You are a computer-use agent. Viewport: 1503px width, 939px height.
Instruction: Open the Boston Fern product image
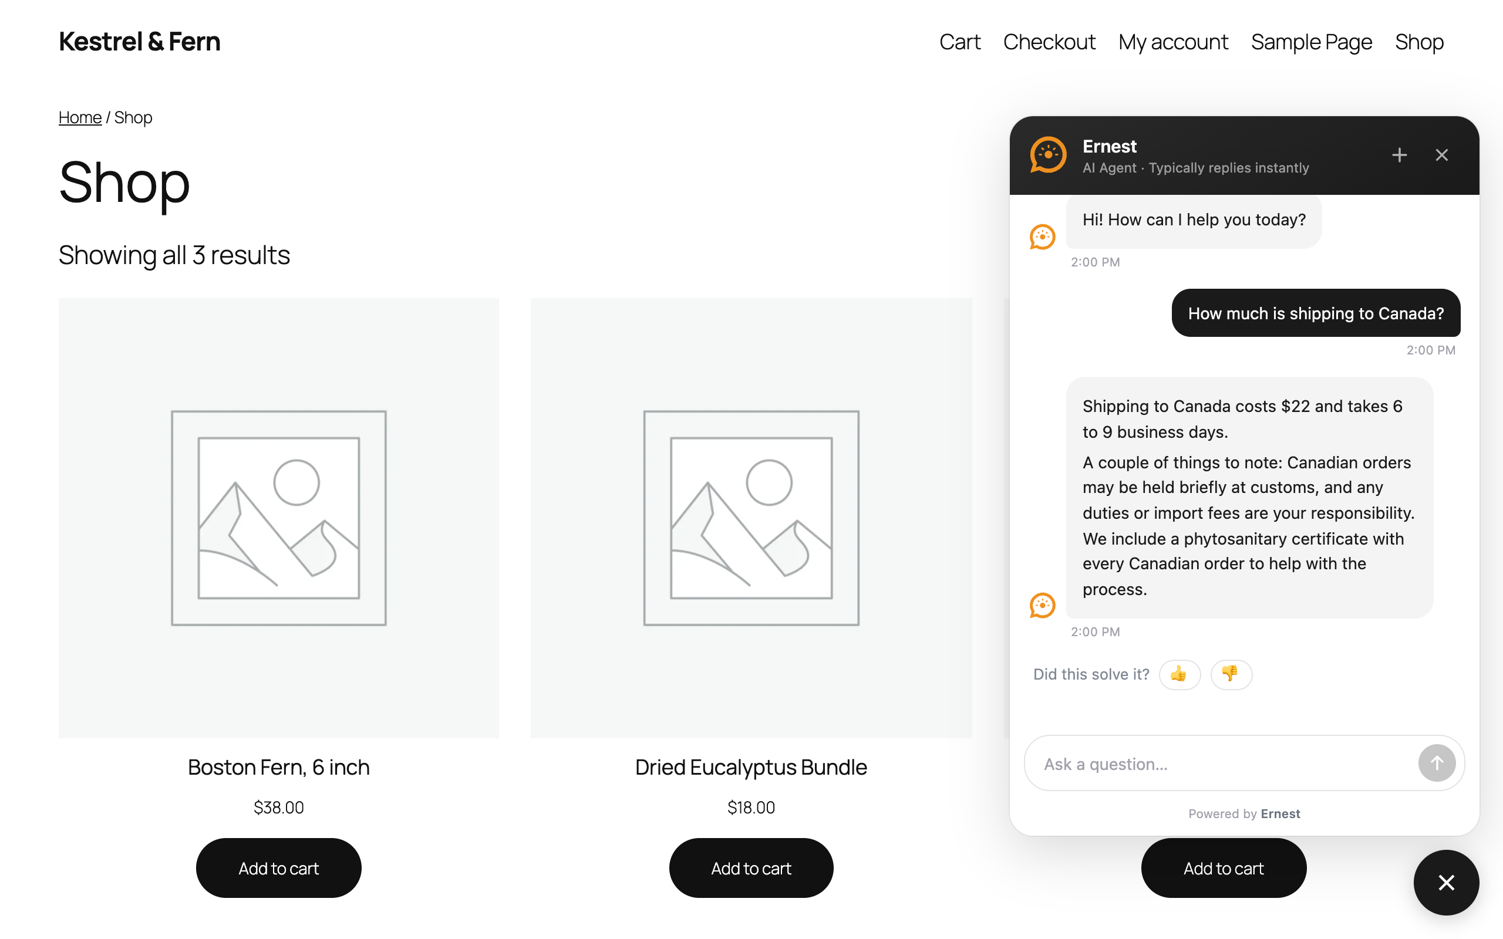pyautogui.click(x=279, y=518)
